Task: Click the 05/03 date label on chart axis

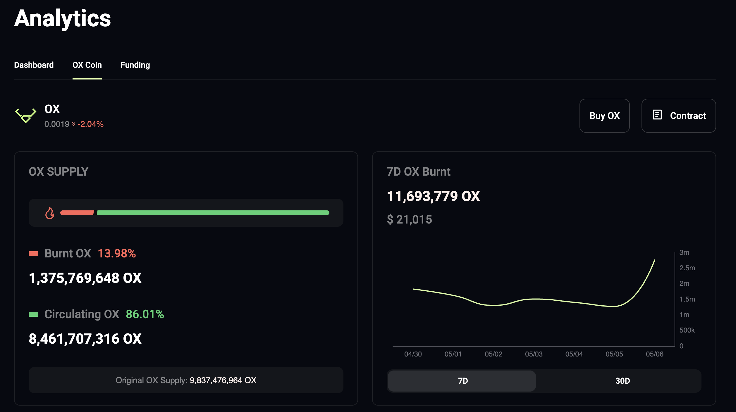Action: (x=534, y=354)
